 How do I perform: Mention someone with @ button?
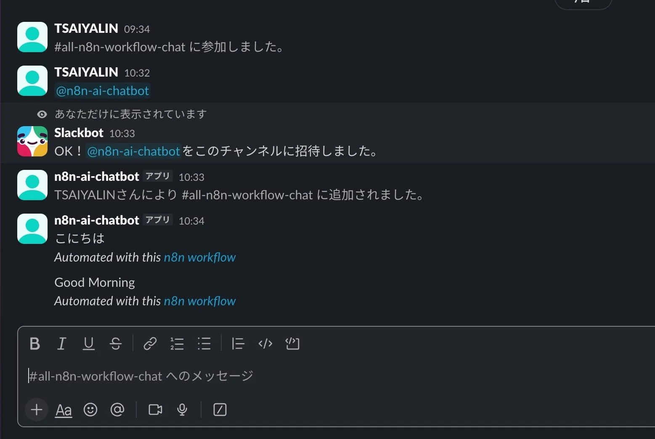(x=117, y=410)
